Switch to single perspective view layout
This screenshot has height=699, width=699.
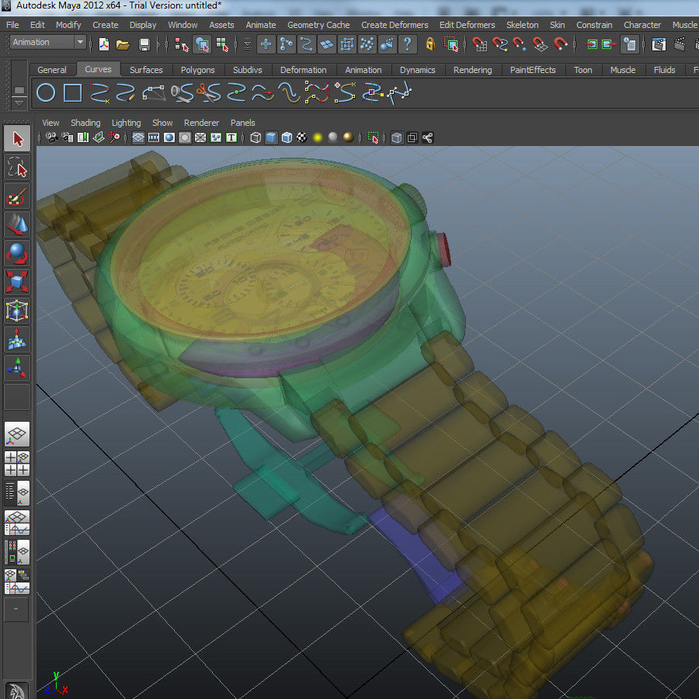click(17, 433)
